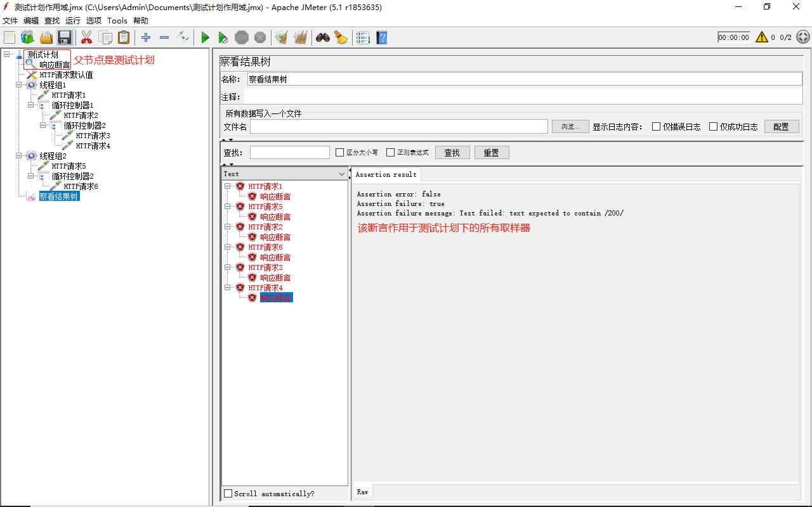The height and width of the screenshot is (507, 812).
Task: Click the Shutdown cross icon
Action: [260, 37]
